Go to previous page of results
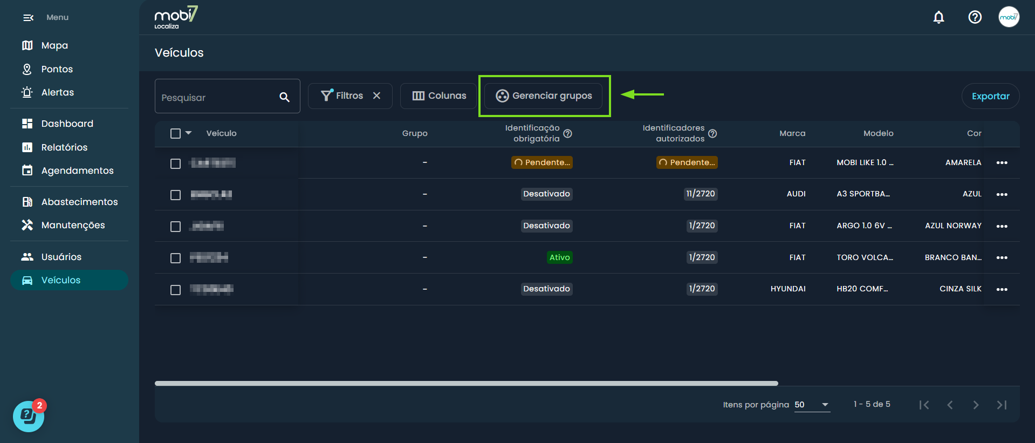1035x443 pixels. click(x=950, y=405)
